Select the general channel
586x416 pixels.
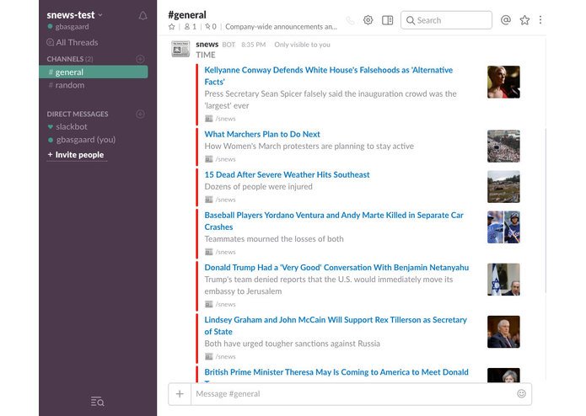pos(94,72)
